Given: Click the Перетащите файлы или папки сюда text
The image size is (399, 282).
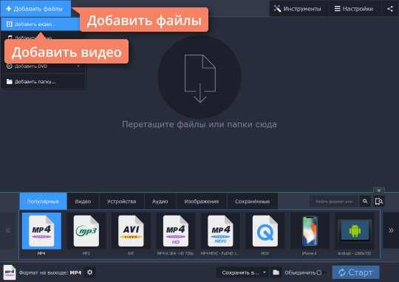Looking at the screenshot, I should pyautogui.click(x=199, y=124).
